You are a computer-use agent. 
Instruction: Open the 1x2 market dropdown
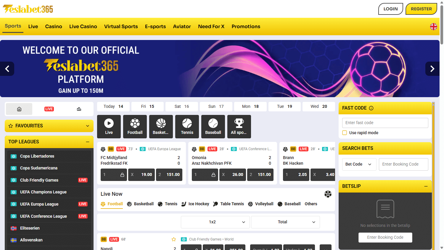[215, 222]
